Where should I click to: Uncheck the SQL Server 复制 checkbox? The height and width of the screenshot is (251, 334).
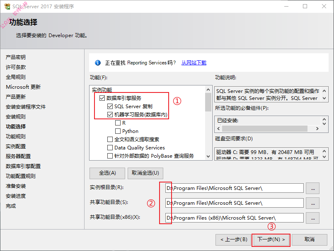[x=110, y=106]
